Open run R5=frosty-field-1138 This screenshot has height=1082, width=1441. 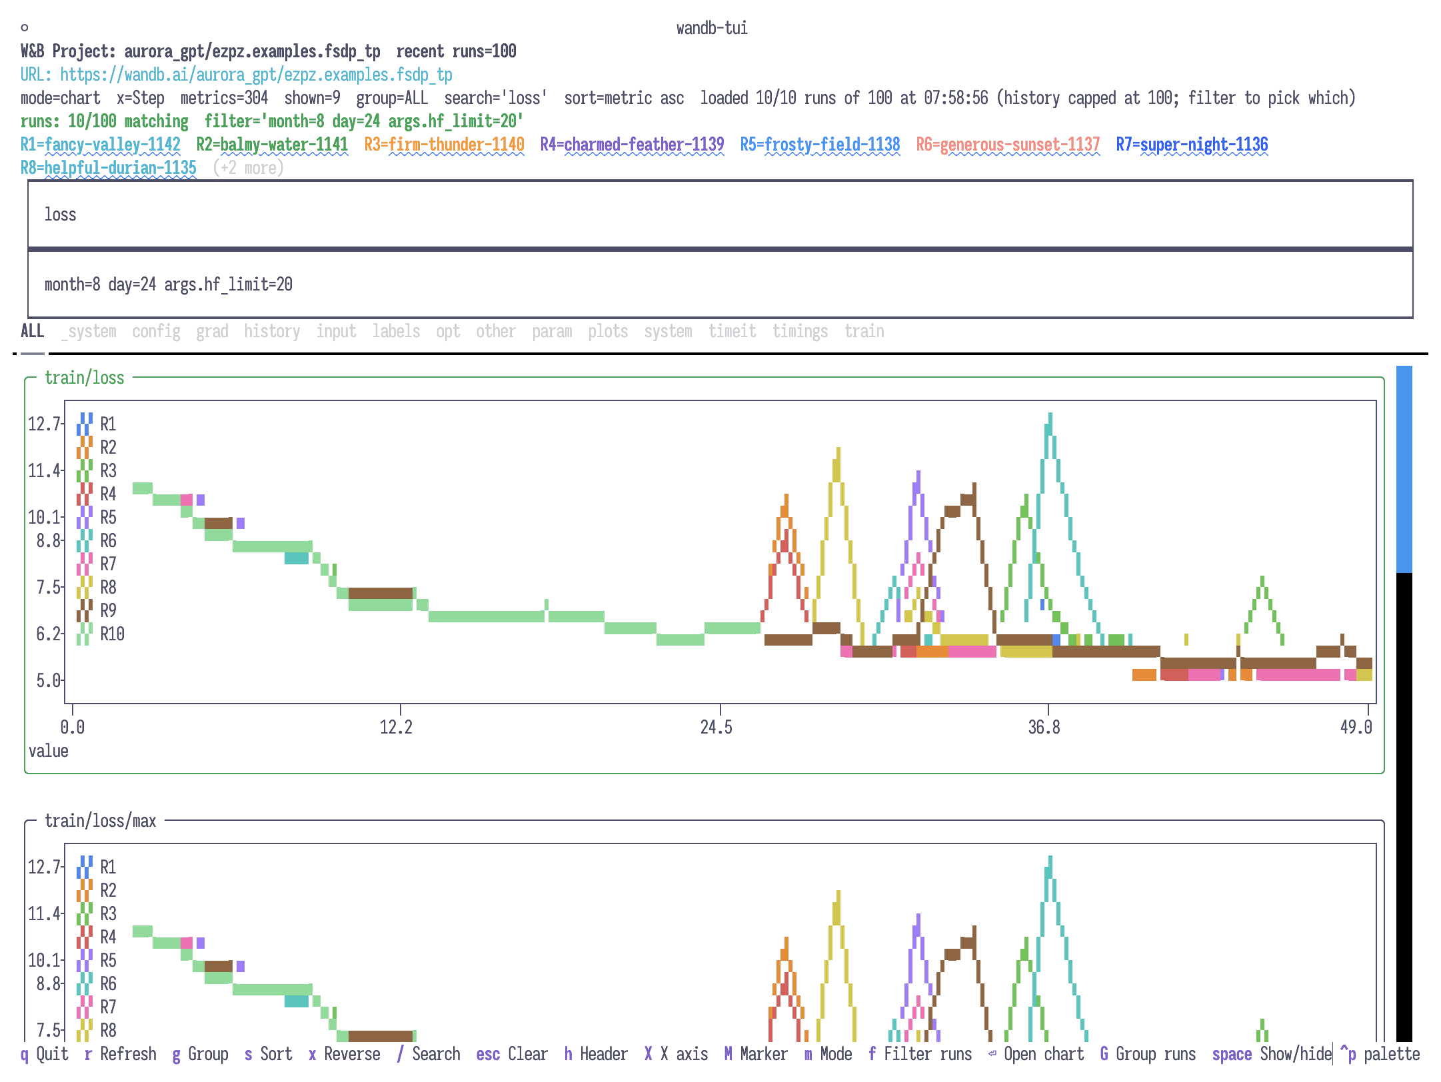click(820, 145)
